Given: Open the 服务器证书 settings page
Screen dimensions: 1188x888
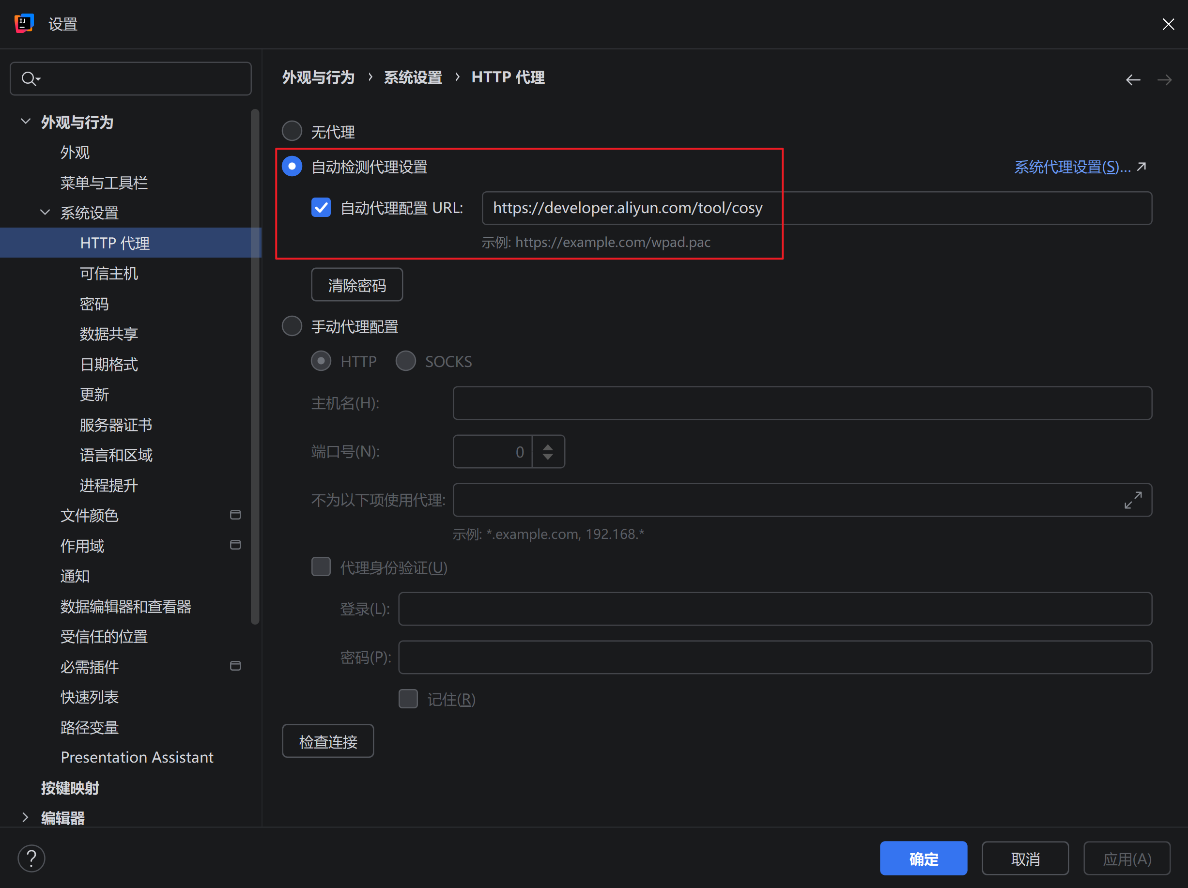Looking at the screenshot, I should point(115,425).
